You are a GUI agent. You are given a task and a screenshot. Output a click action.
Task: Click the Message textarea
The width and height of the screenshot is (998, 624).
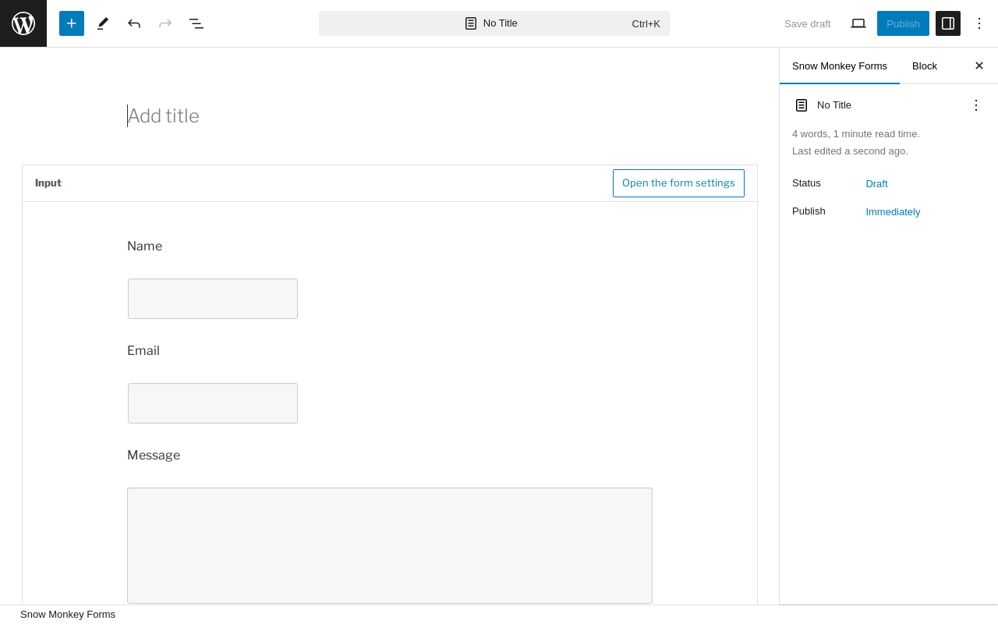coord(390,545)
